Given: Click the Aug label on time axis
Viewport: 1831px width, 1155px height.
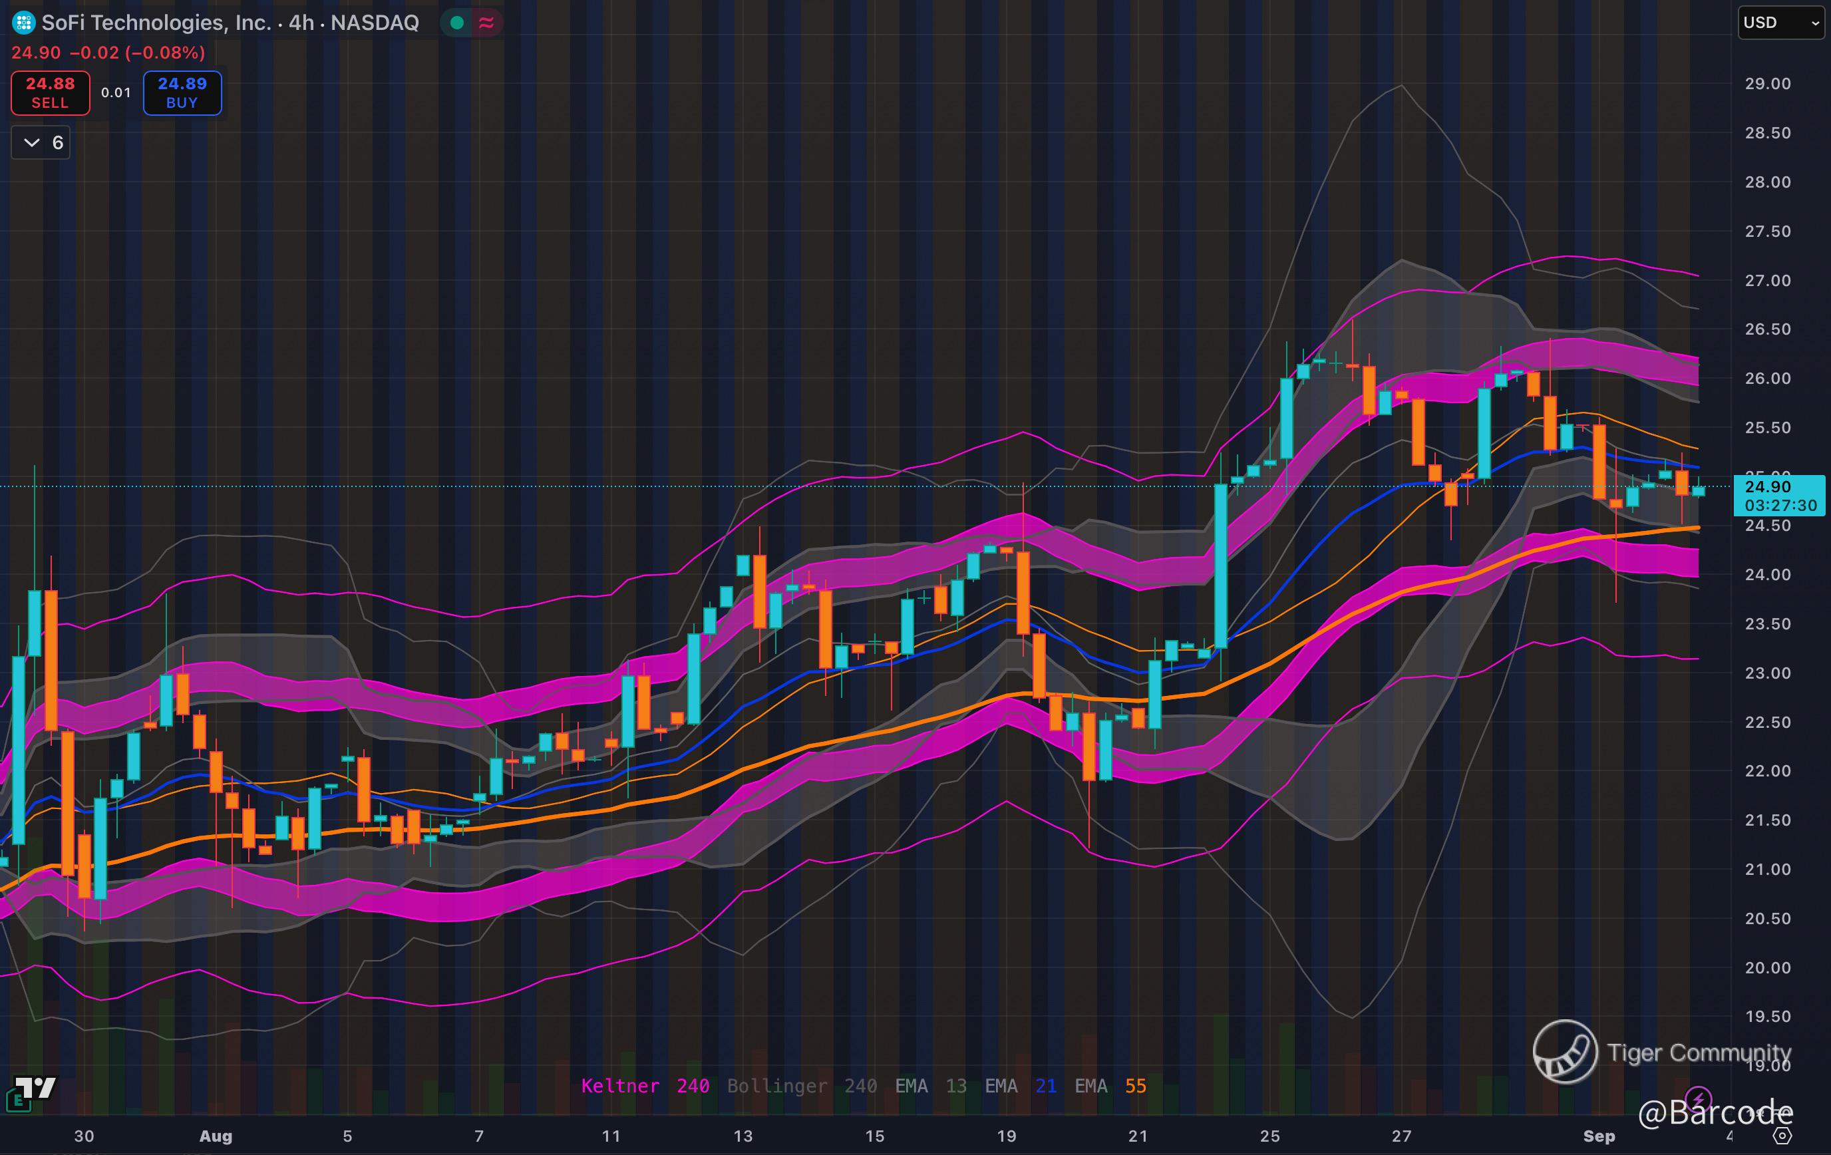Looking at the screenshot, I should (215, 1136).
